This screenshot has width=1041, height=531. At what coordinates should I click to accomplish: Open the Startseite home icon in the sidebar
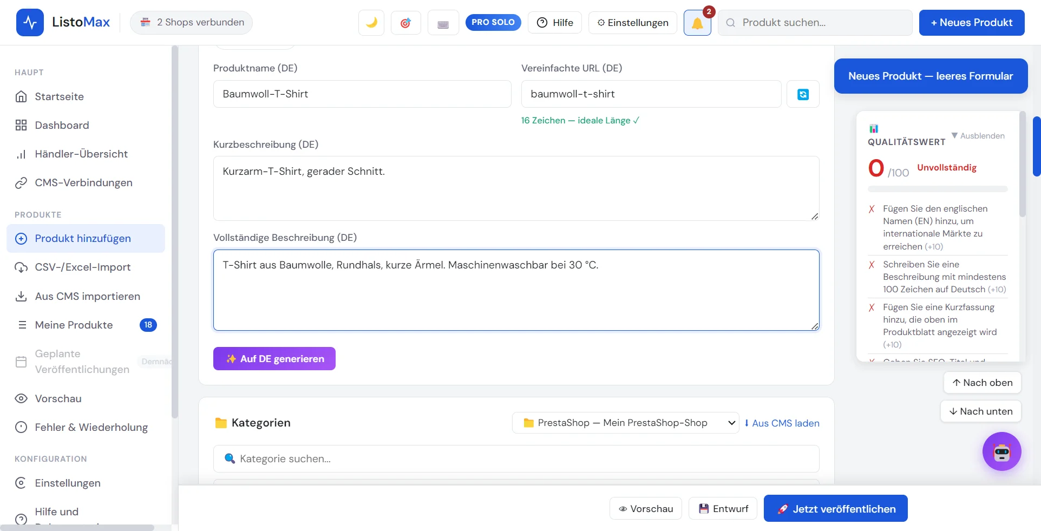[x=86, y=96]
